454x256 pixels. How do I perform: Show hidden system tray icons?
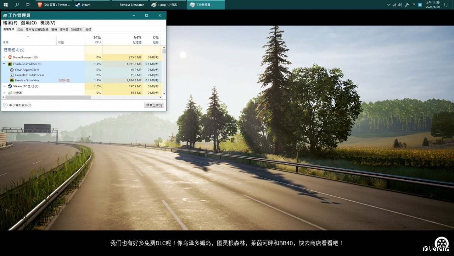pos(389,5)
